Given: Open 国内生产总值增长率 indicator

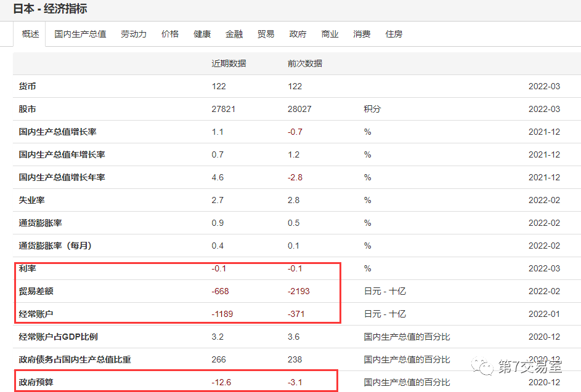Looking at the screenshot, I should click(x=57, y=132).
